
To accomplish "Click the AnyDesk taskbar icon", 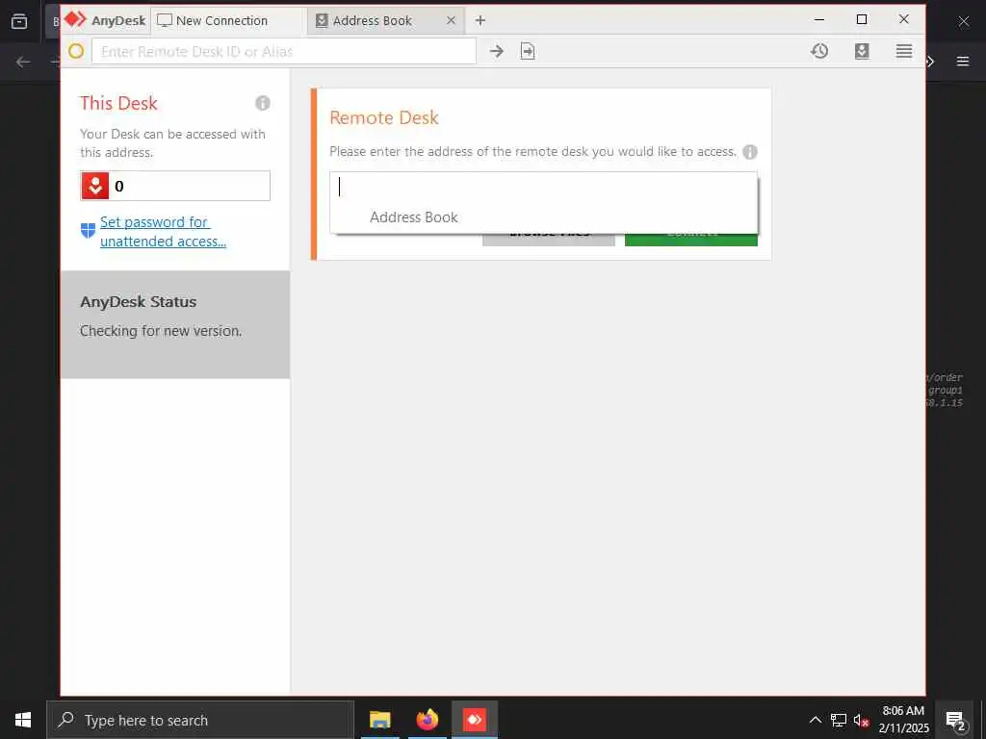I will coord(475,720).
